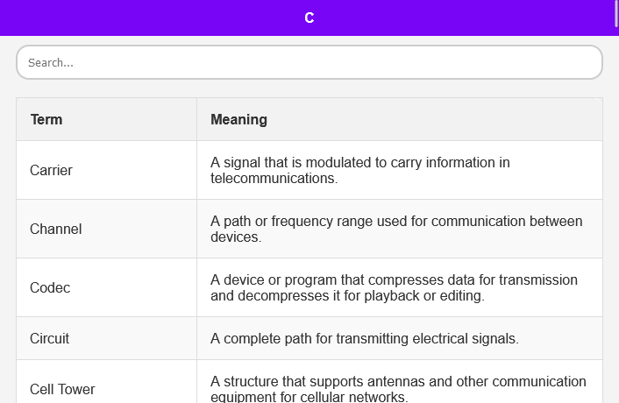
Task: Click the Carrier definition text
Action: click(360, 163)
